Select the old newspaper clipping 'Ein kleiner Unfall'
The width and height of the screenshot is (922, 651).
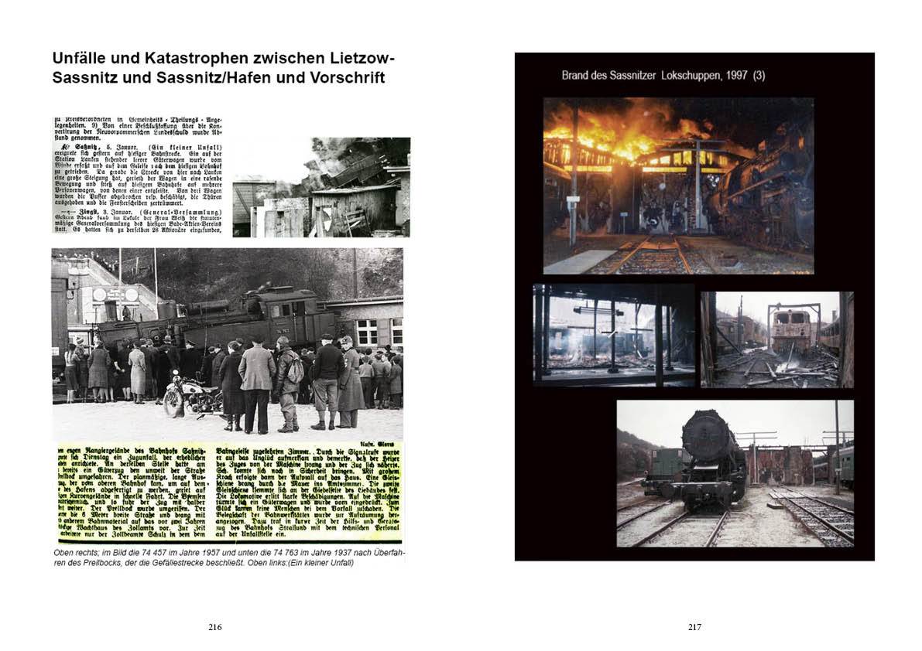pyautogui.click(x=139, y=176)
